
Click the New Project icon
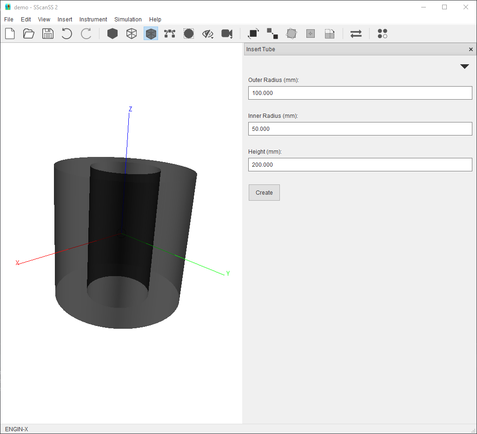10,34
